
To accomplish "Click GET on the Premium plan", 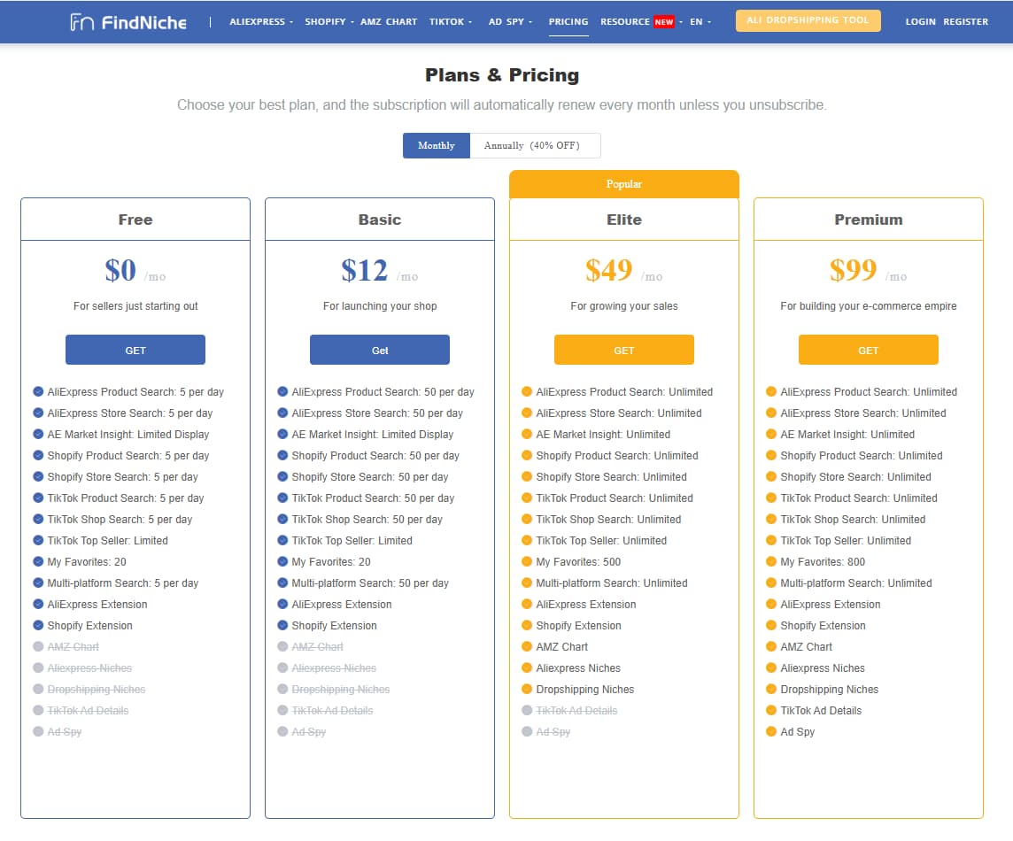I will pos(869,350).
